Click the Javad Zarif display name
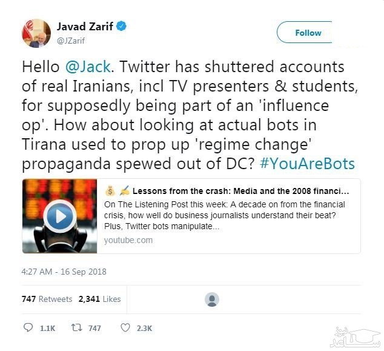The image size is (384, 351). coord(86,27)
